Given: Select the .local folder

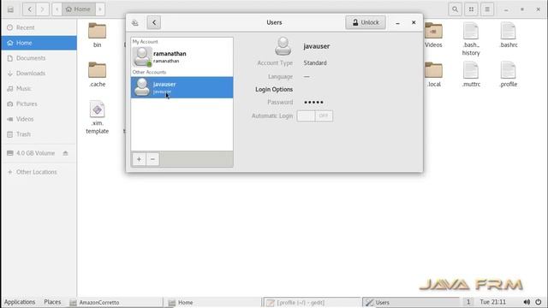Looking at the screenshot, I should (433, 74).
